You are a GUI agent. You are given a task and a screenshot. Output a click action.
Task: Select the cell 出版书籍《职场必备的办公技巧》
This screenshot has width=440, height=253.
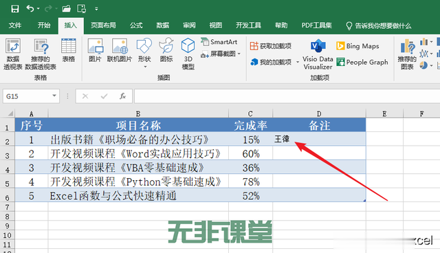click(138, 139)
